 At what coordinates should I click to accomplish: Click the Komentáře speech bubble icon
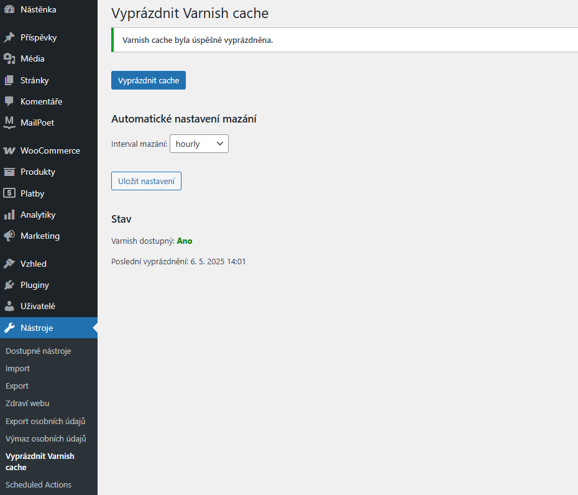(9, 101)
